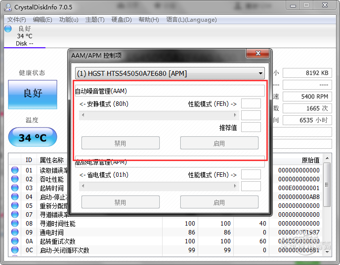Open the 编辑(E) menu

(42, 20)
